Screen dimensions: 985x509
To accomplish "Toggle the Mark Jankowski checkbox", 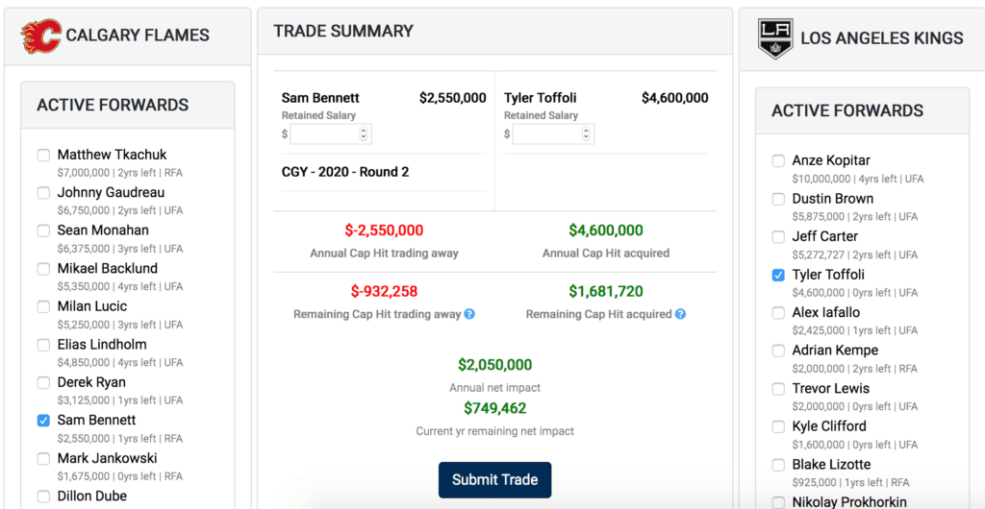I will [43, 459].
